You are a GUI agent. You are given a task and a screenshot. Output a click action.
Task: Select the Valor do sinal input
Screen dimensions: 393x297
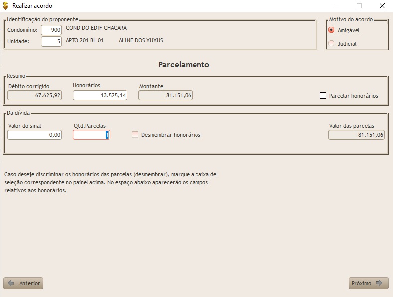tap(35, 135)
